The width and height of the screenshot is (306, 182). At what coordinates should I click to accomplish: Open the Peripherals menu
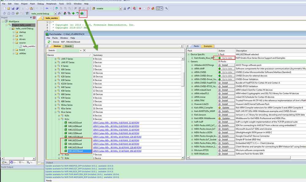point(51,4)
